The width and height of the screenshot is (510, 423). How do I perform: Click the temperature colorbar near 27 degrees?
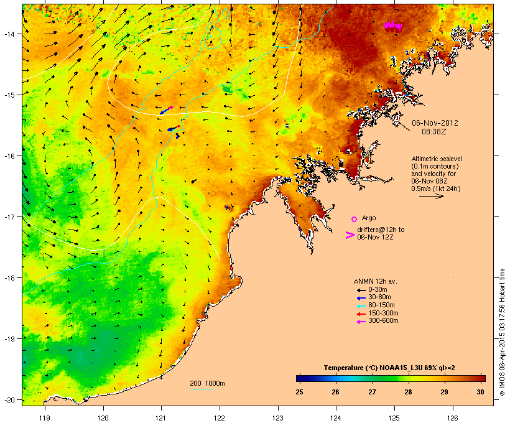pyautogui.click(x=372, y=378)
